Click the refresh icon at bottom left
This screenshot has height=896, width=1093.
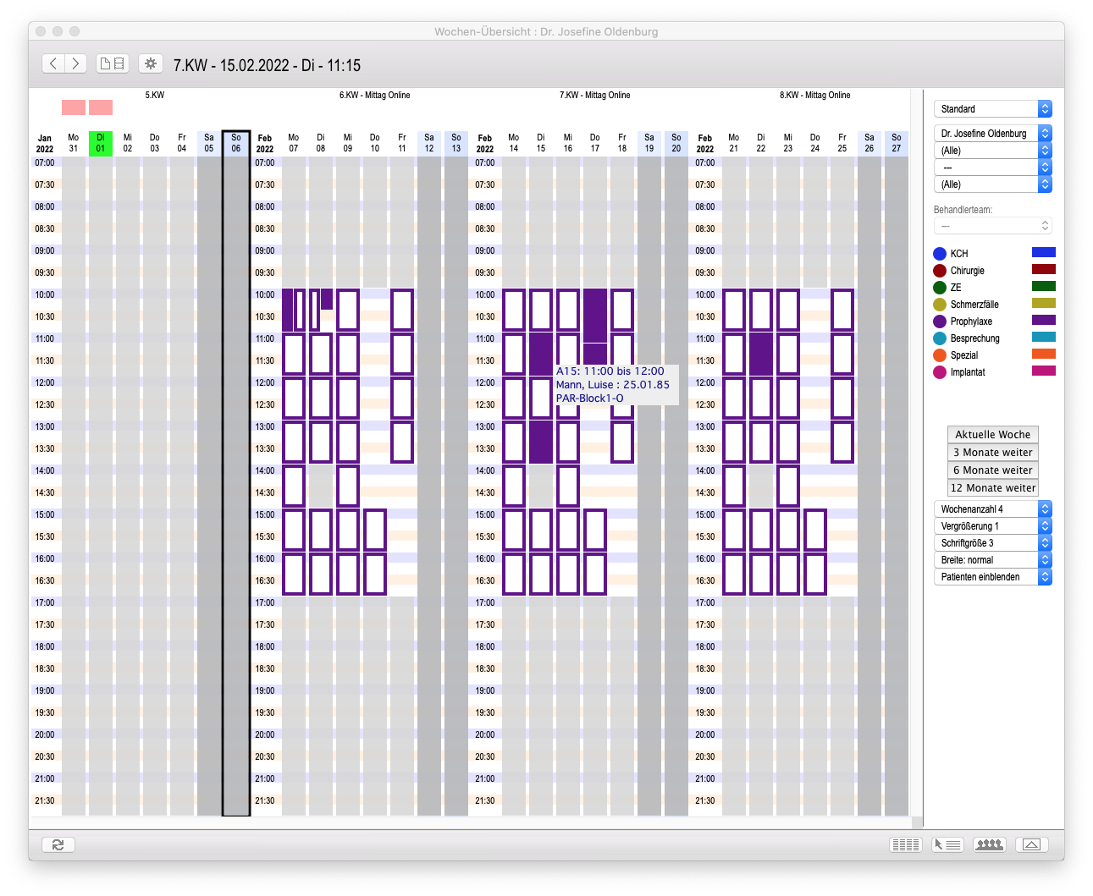pyautogui.click(x=58, y=844)
